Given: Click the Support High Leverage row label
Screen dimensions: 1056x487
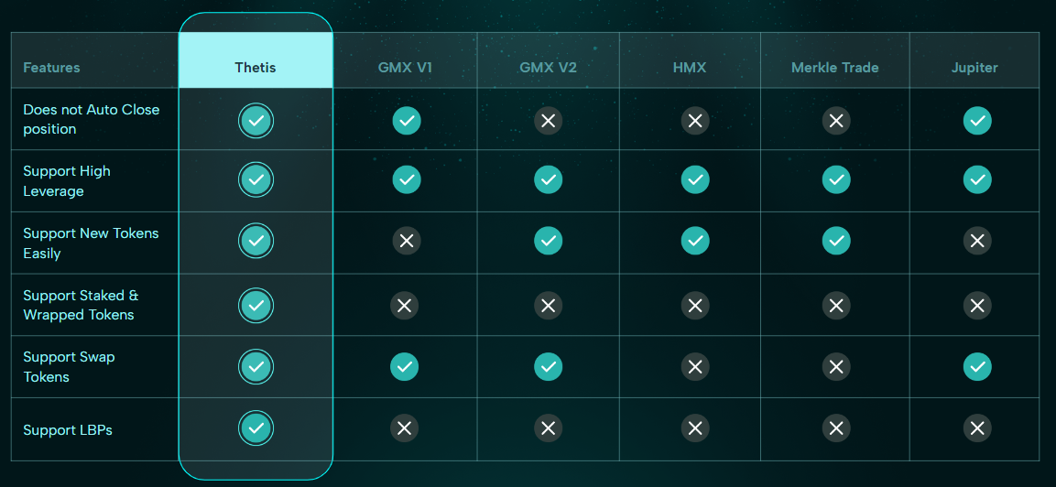Looking at the screenshot, I should pos(67,181).
